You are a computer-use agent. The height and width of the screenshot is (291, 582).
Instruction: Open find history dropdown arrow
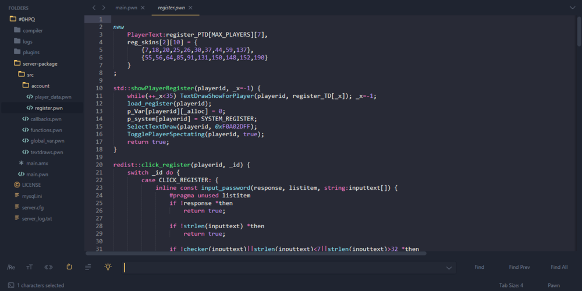coord(449,268)
